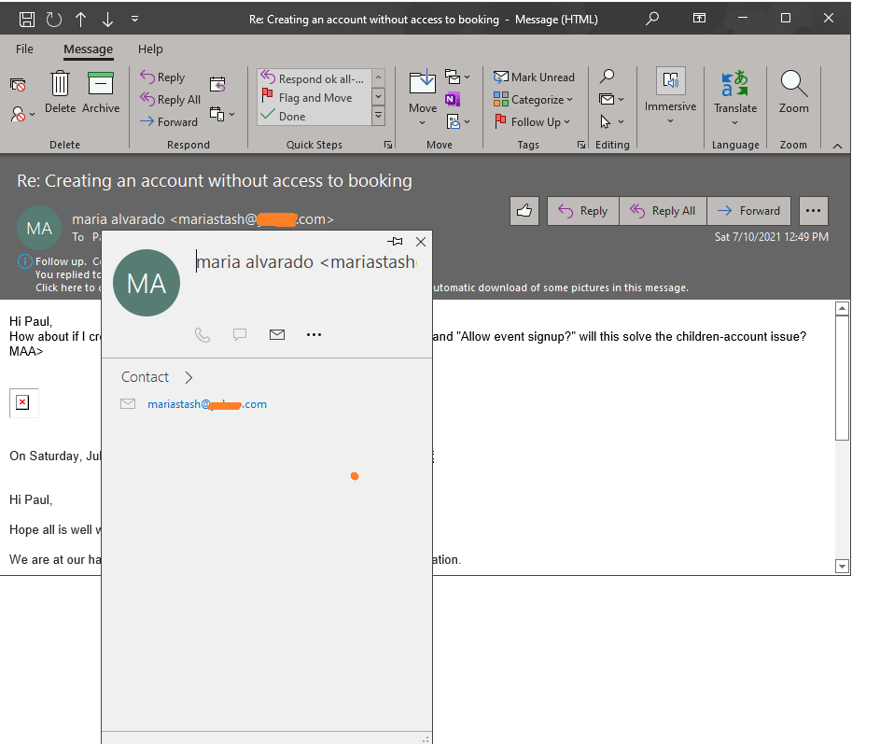Open more actions ellipsis in header

pos(813,211)
